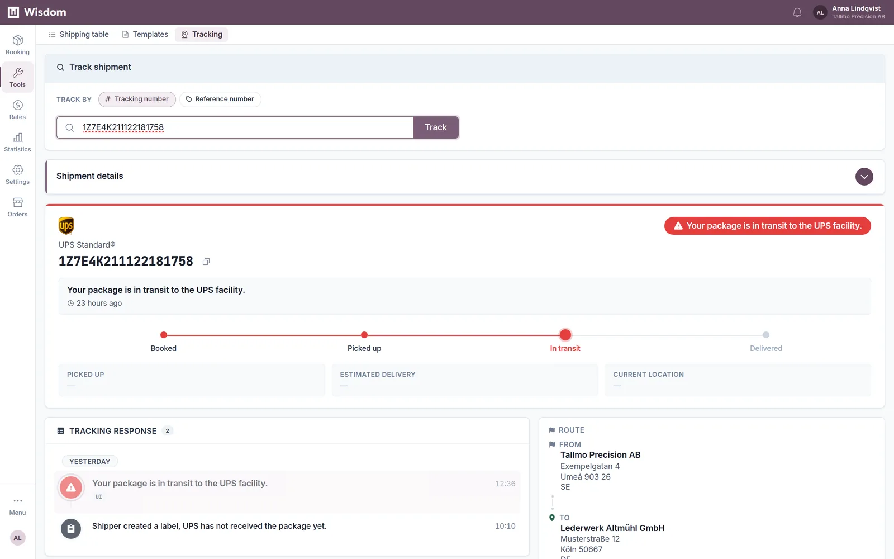The height and width of the screenshot is (559, 894).
Task: Open the Booking sidebar section
Action: 17,45
